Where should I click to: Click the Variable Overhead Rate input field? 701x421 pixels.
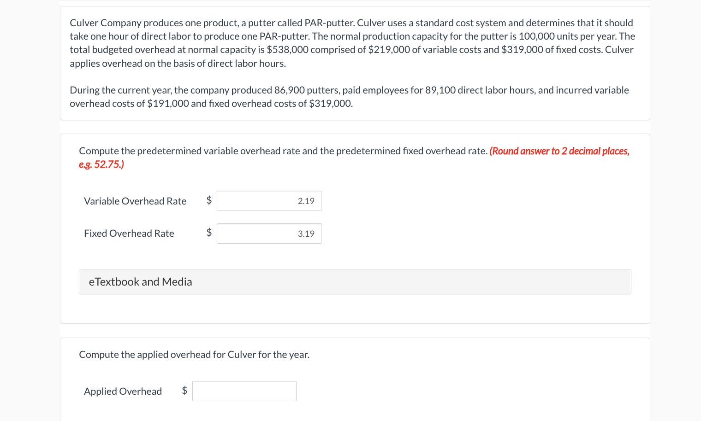[x=269, y=201]
